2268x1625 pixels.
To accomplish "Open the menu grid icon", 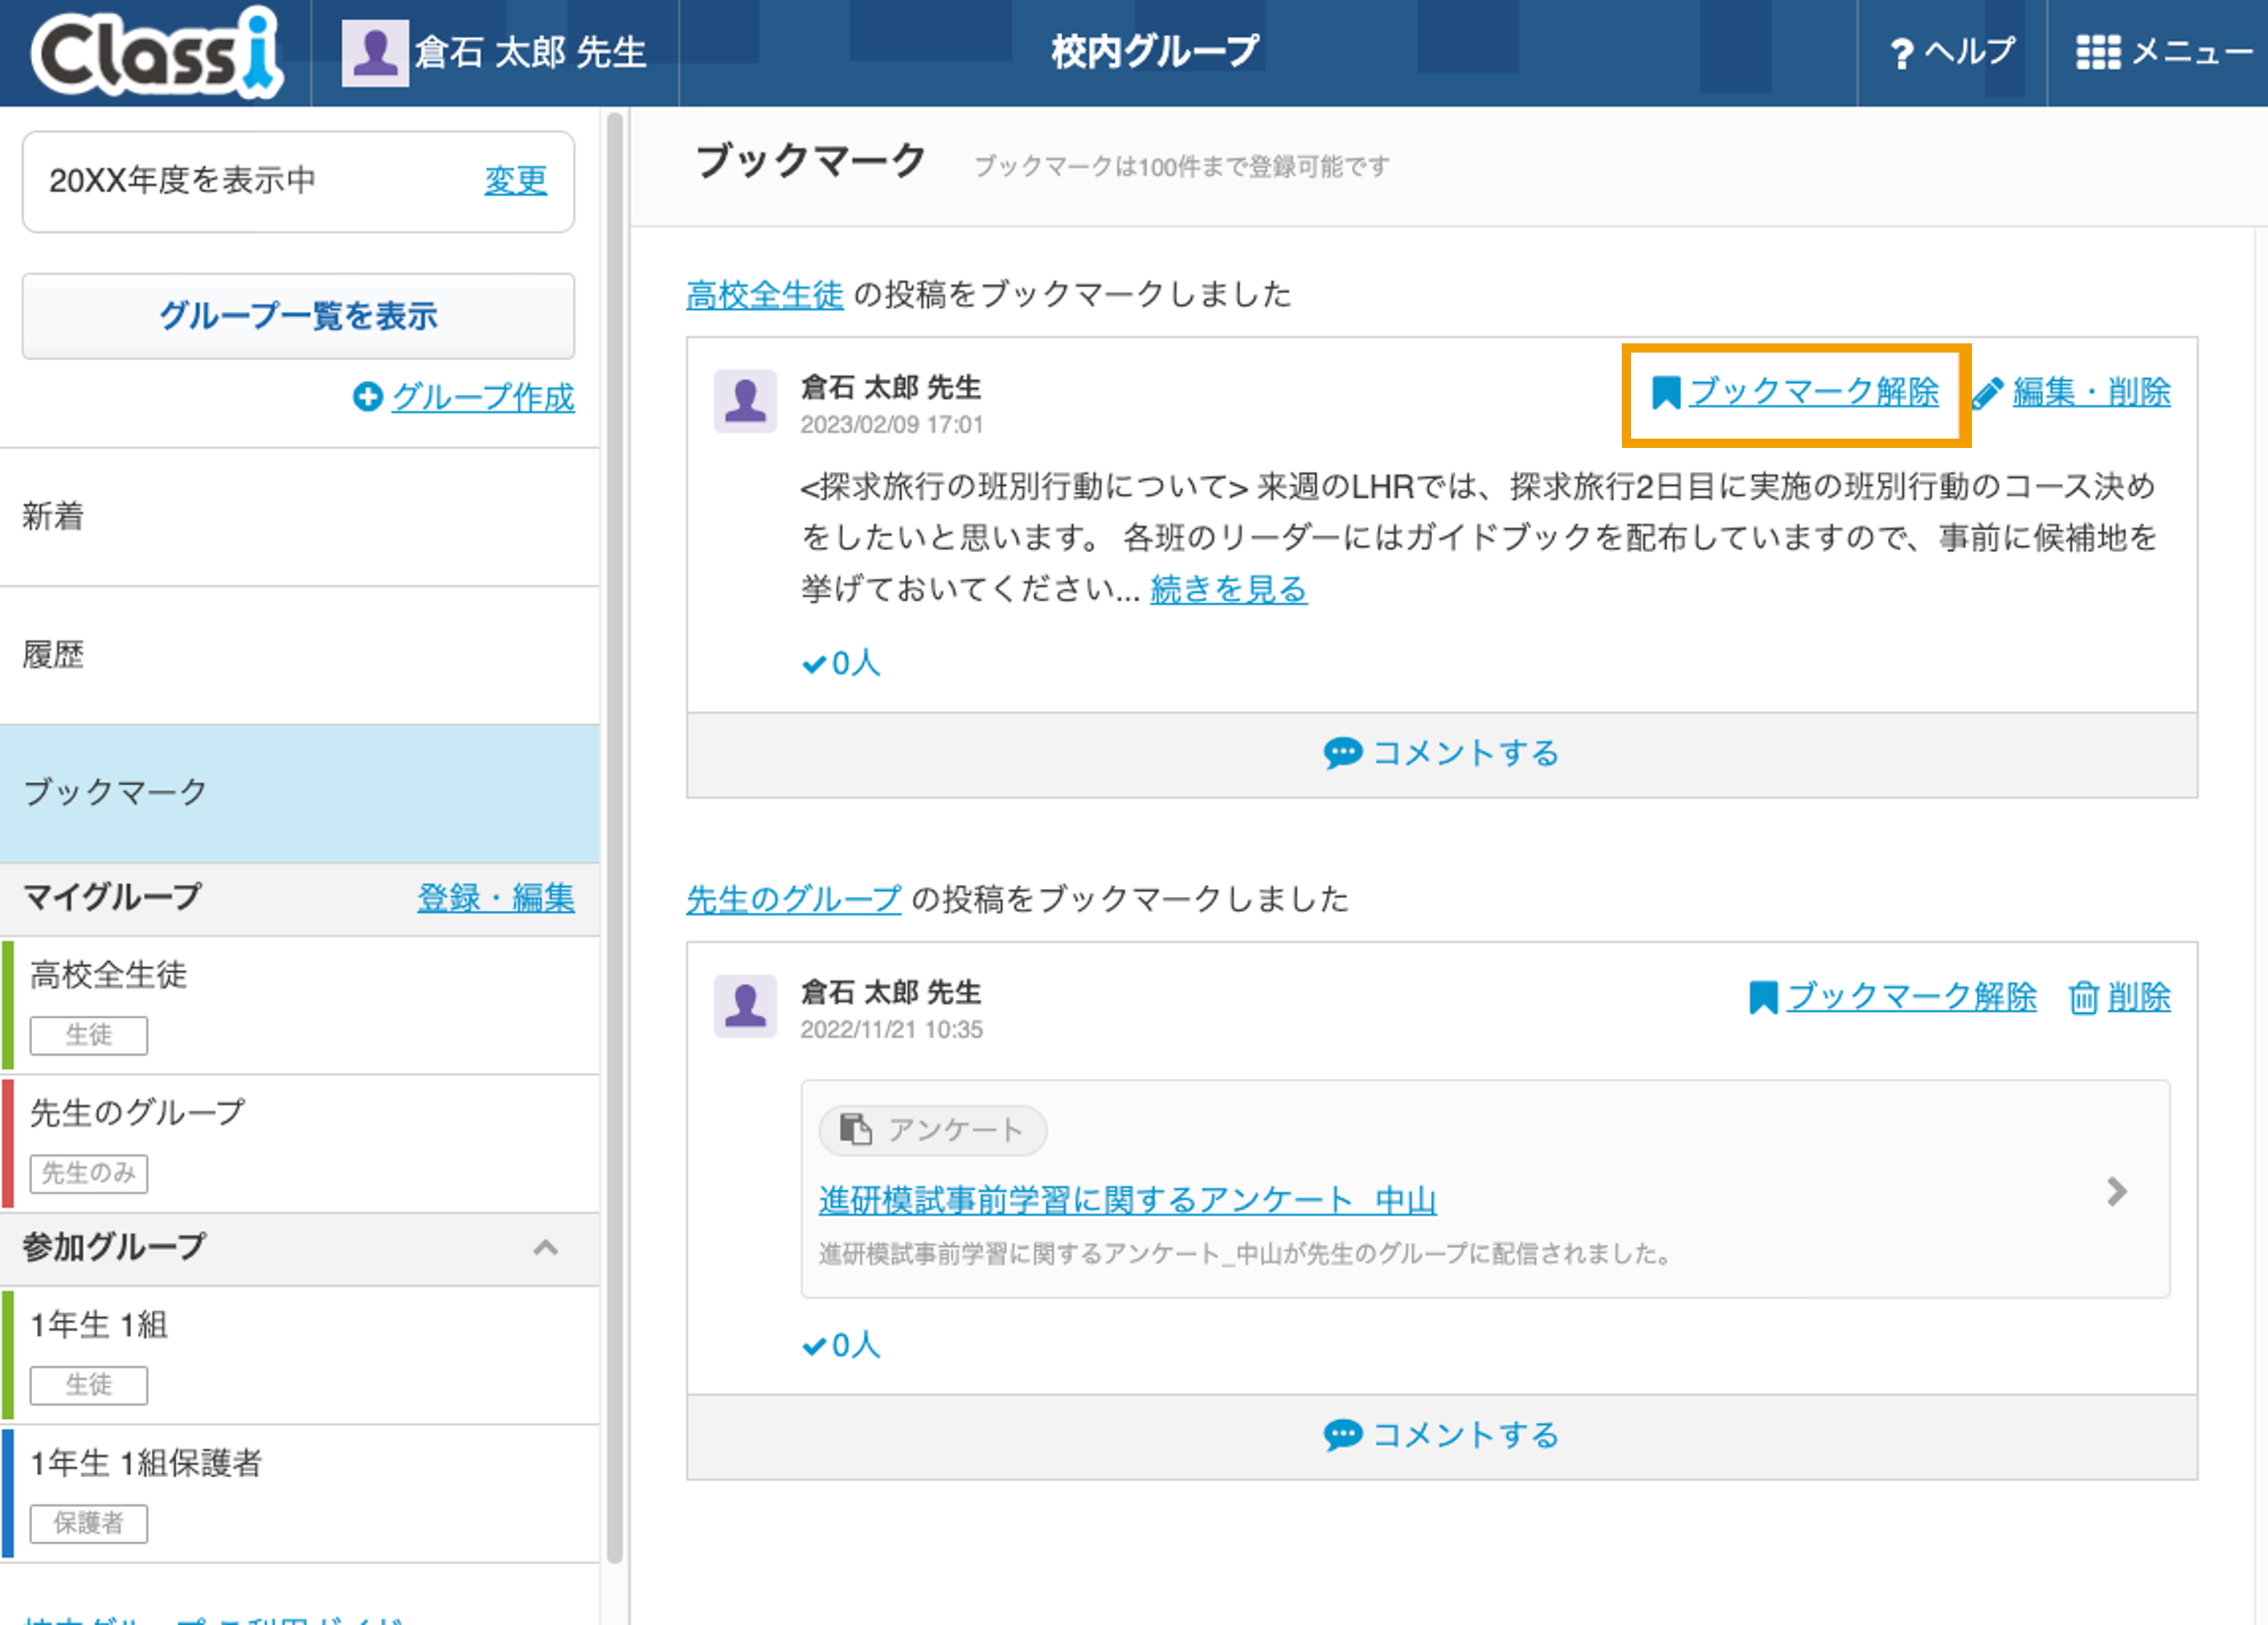I will [x=2098, y=53].
